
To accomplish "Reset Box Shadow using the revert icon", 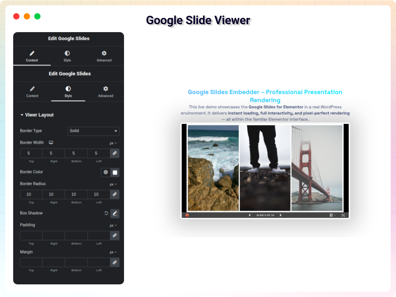I will [106, 213].
